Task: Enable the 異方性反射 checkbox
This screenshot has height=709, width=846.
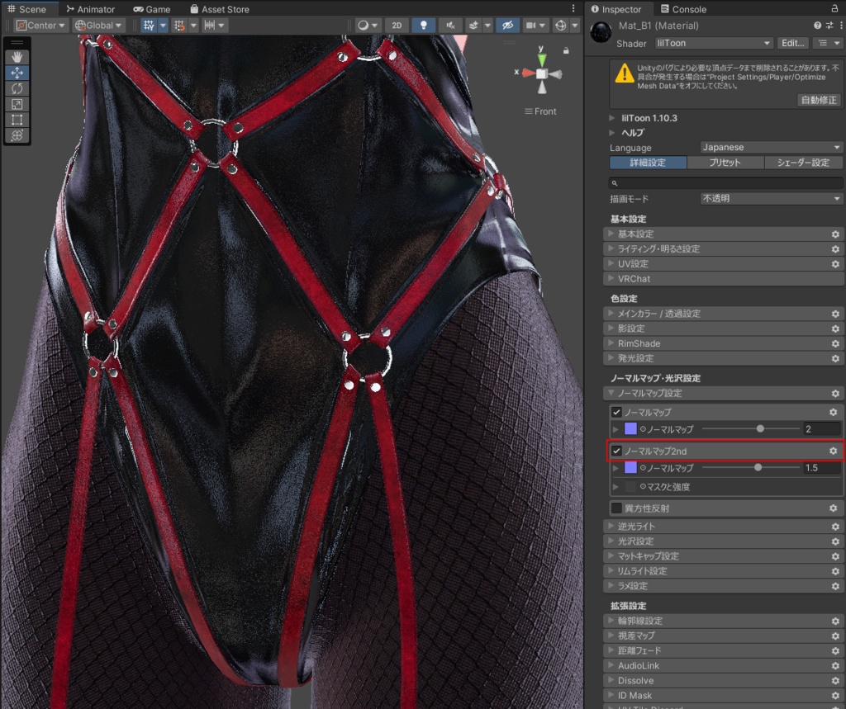Action: pyautogui.click(x=616, y=508)
